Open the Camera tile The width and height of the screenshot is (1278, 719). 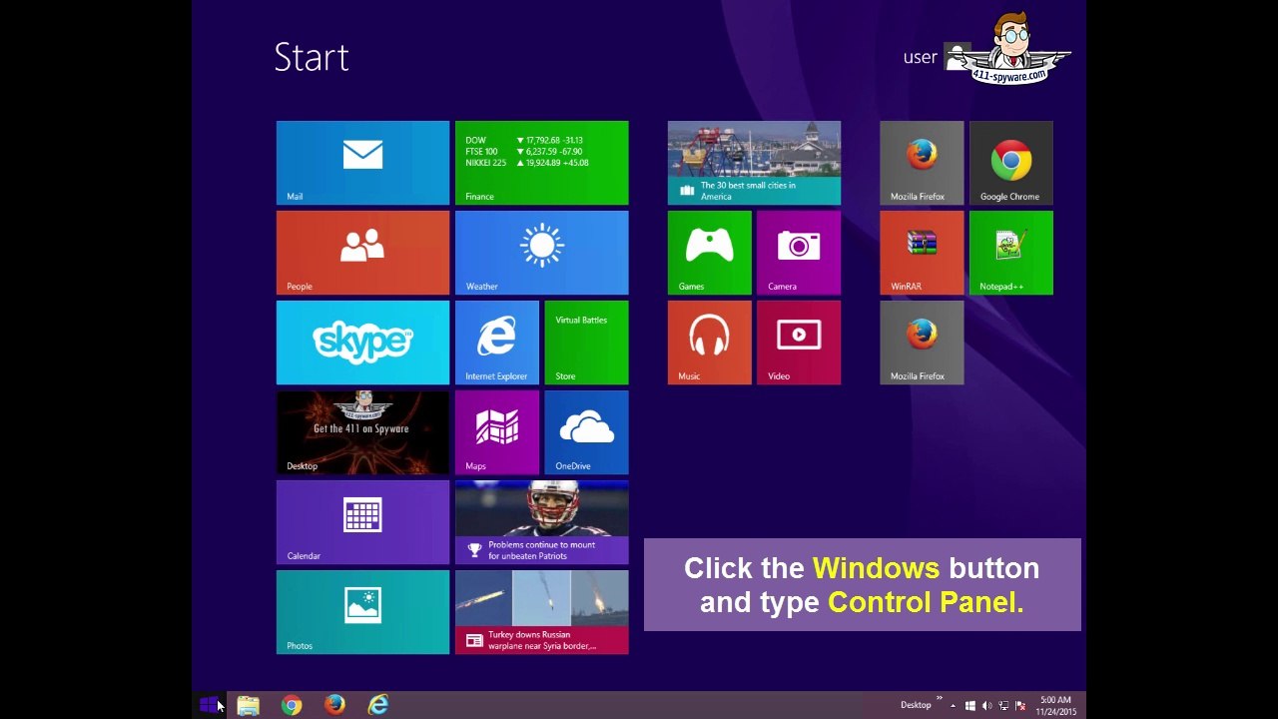click(799, 253)
